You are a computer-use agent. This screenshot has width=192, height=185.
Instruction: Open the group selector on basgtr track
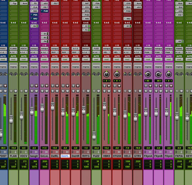(34, 67)
